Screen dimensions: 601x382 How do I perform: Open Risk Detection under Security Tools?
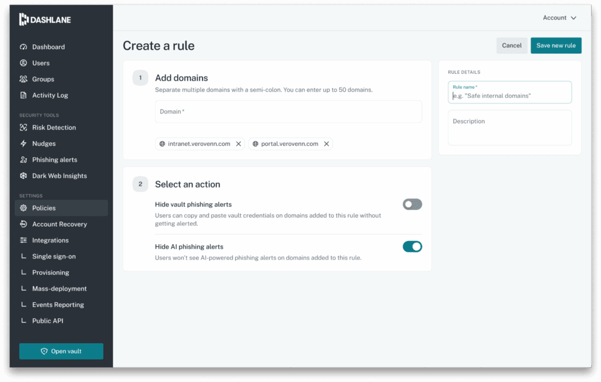[23, 127]
